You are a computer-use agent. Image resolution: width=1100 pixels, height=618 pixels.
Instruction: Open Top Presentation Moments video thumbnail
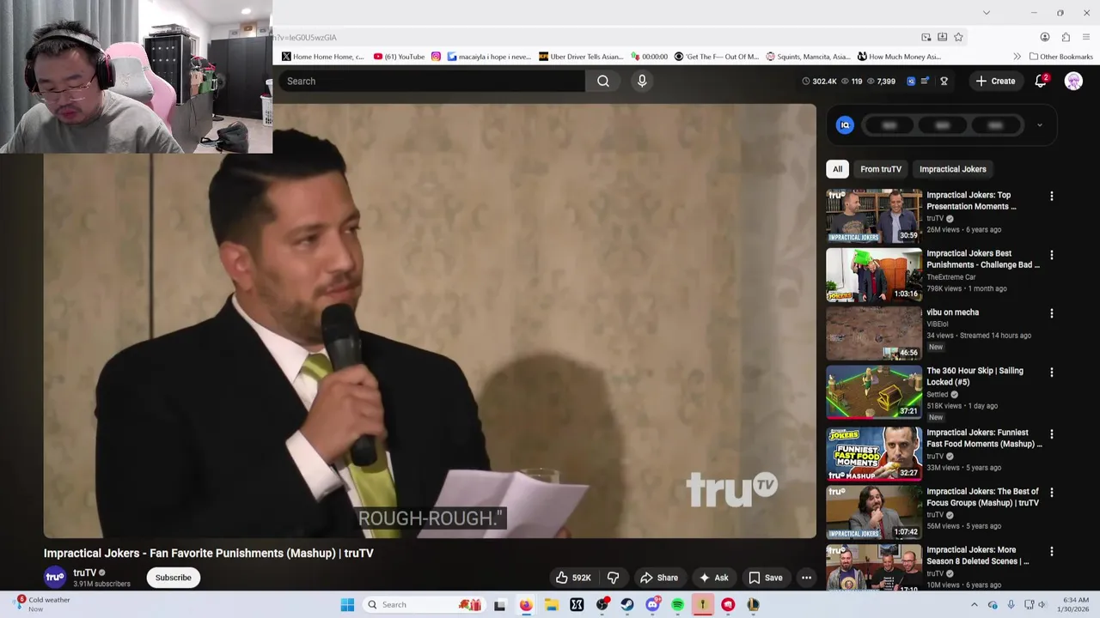pos(874,216)
